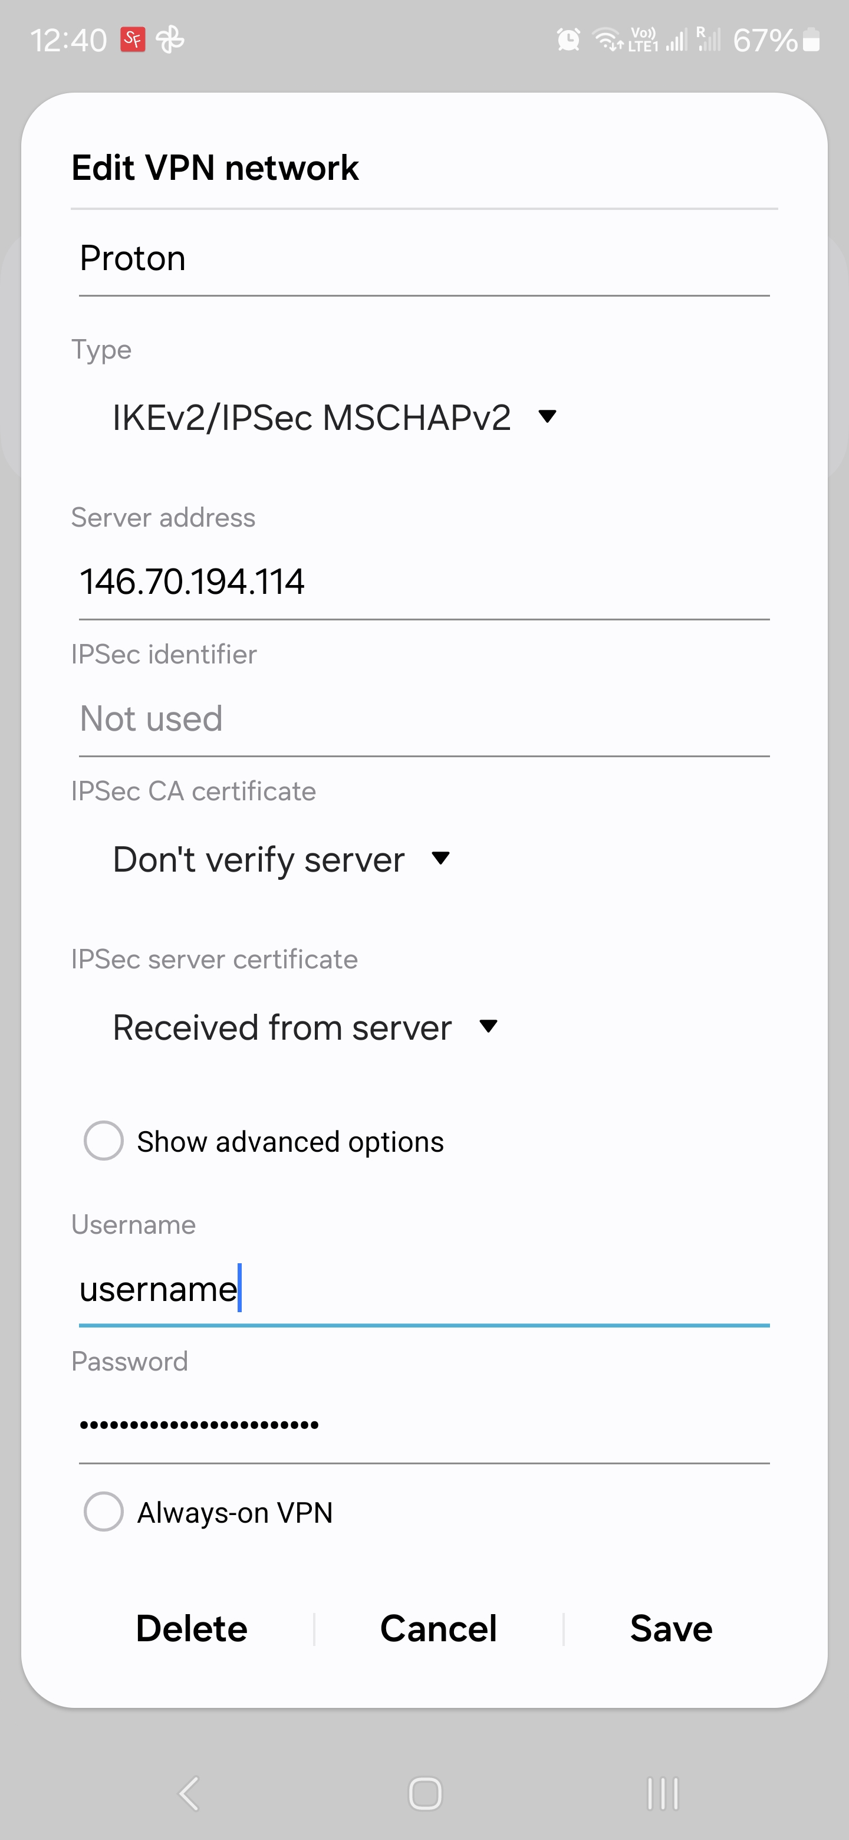
Task: Tap the red app notification icon
Action: coord(133,40)
